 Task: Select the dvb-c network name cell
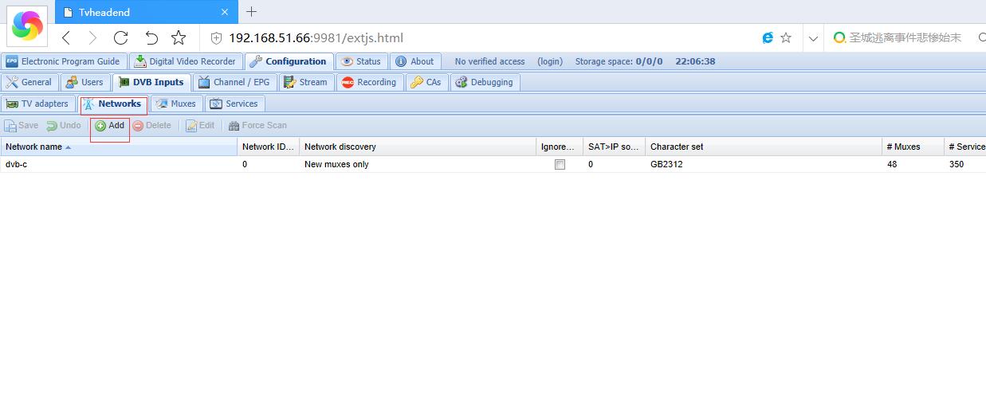click(119, 164)
